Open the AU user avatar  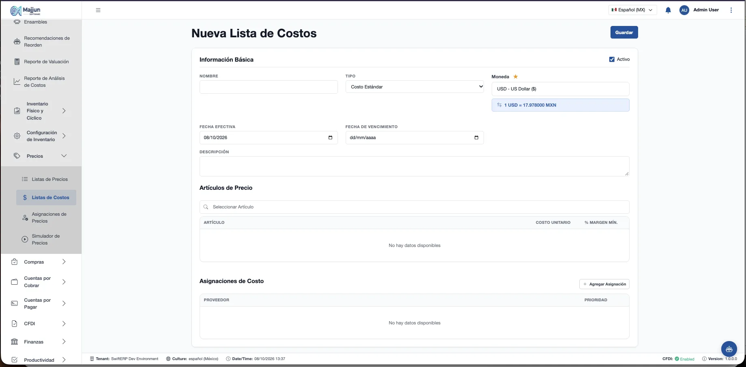point(684,10)
